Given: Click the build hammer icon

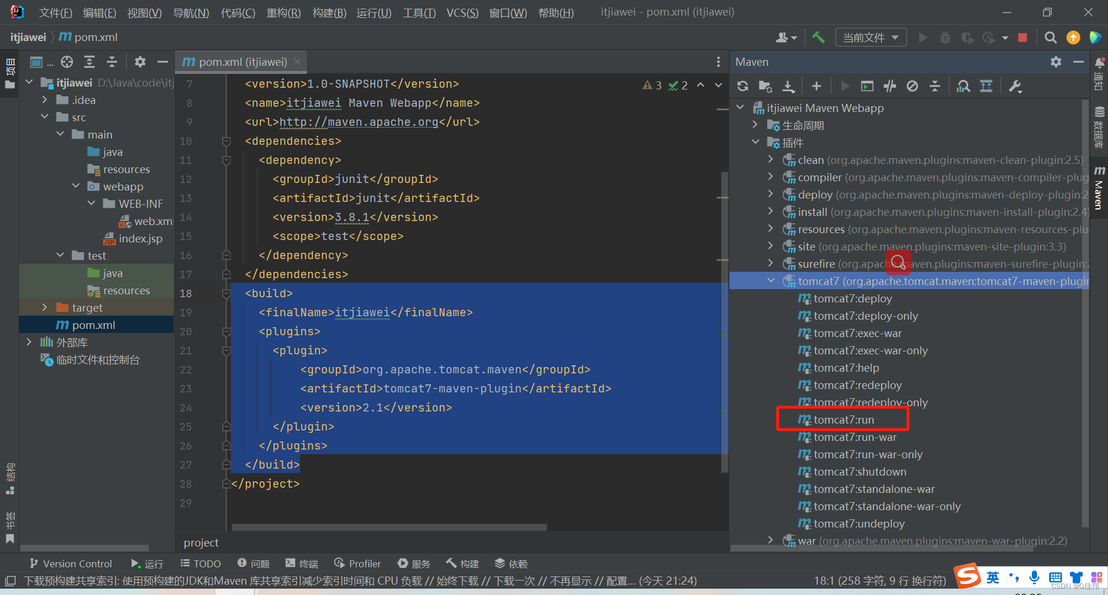Looking at the screenshot, I should point(818,38).
